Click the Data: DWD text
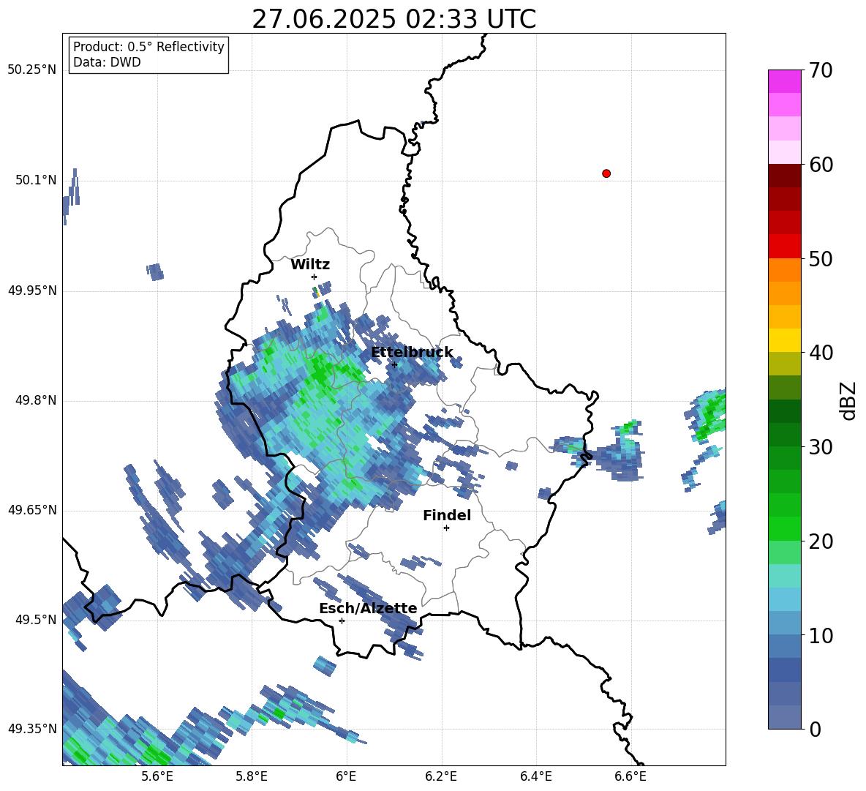This screenshot has width=866, height=791. (x=107, y=62)
